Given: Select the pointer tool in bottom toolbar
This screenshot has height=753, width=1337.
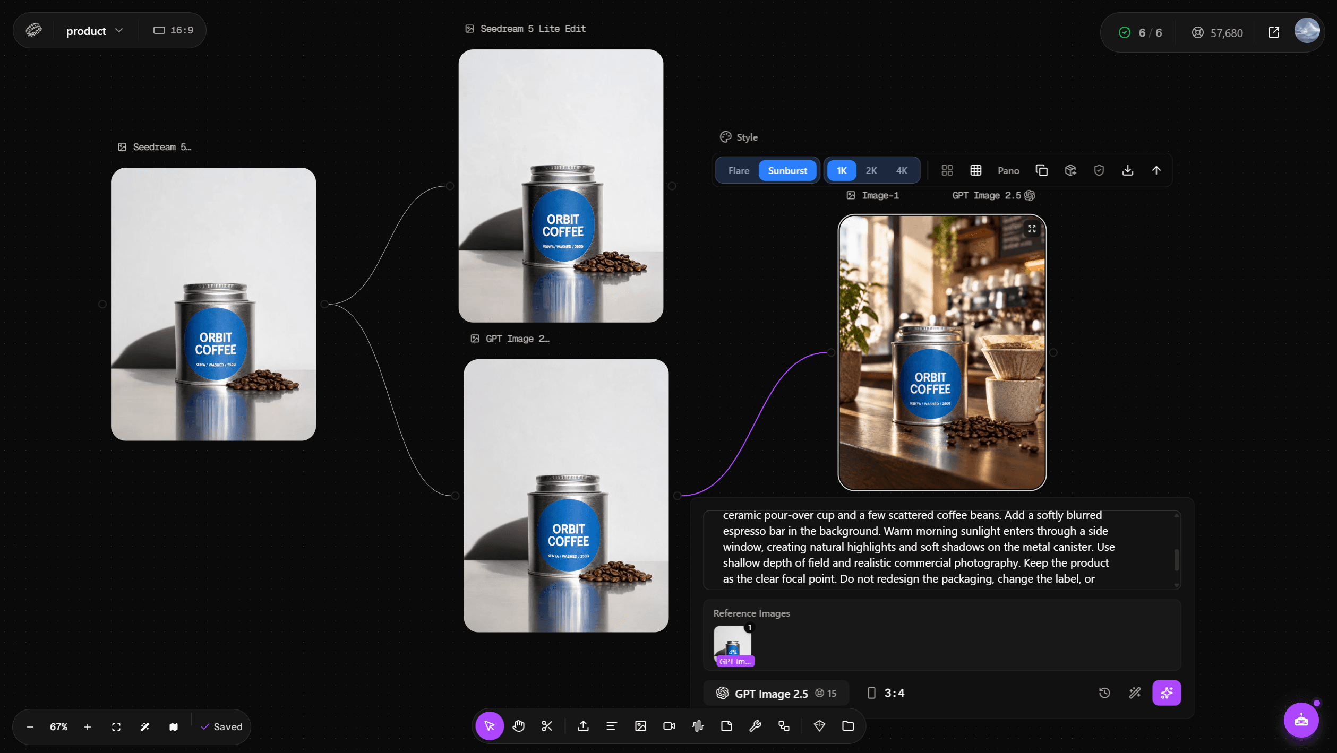Looking at the screenshot, I should pos(489,725).
